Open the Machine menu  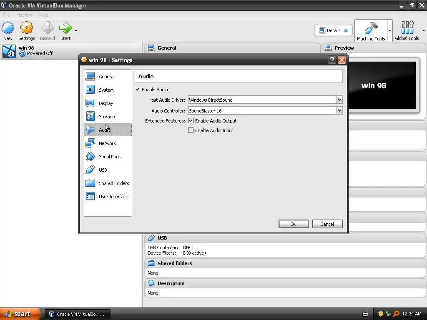pyautogui.click(x=24, y=15)
